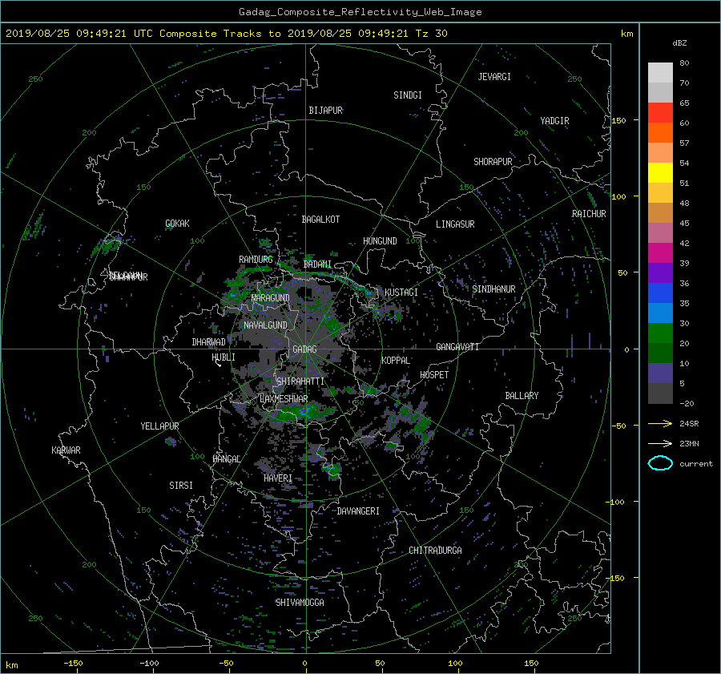Select the red 65 dBZ legend swatch

660,112
